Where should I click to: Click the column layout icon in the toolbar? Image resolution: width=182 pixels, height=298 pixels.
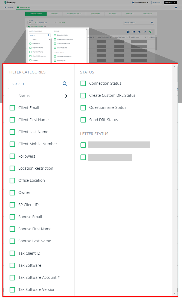(134, 32)
